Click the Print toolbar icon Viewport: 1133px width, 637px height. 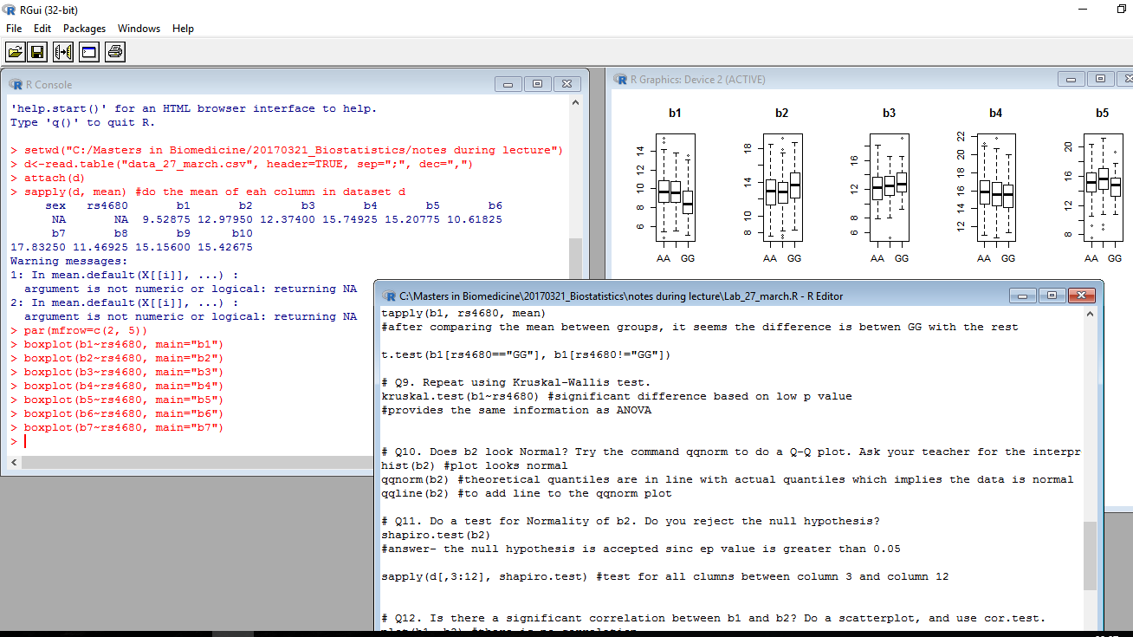pyautogui.click(x=115, y=53)
